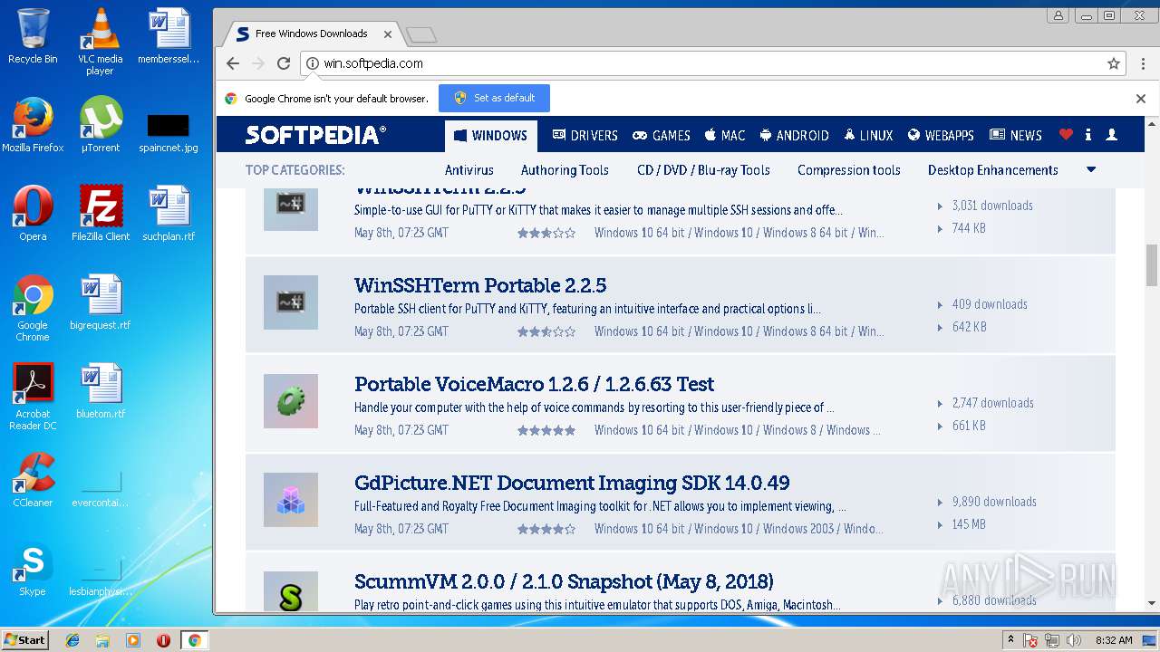This screenshot has width=1160, height=652.
Task: Click the Set as default button
Action: point(494,98)
